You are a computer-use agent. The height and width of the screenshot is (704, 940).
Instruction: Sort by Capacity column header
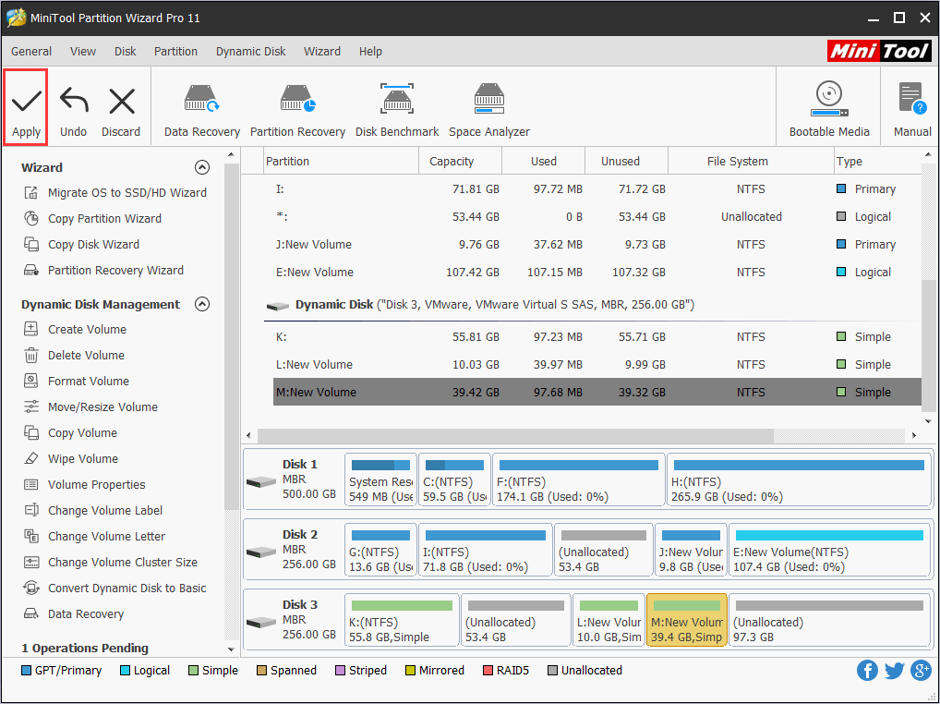pos(460,162)
